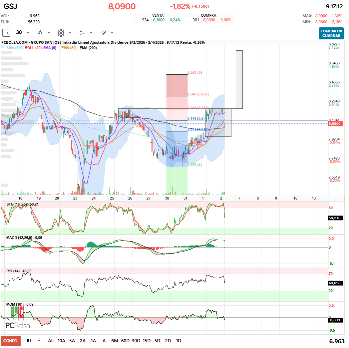349x348 pixels.
Task: Open the BI dropdown arrow
Action: pos(39,341)
